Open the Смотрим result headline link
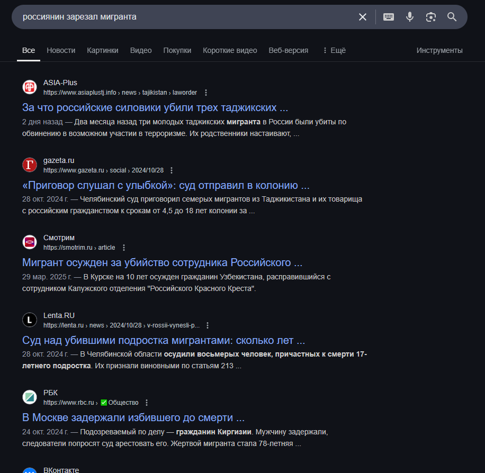The width and height of the screenshot is (485, 473). click(x=162, y=262)
